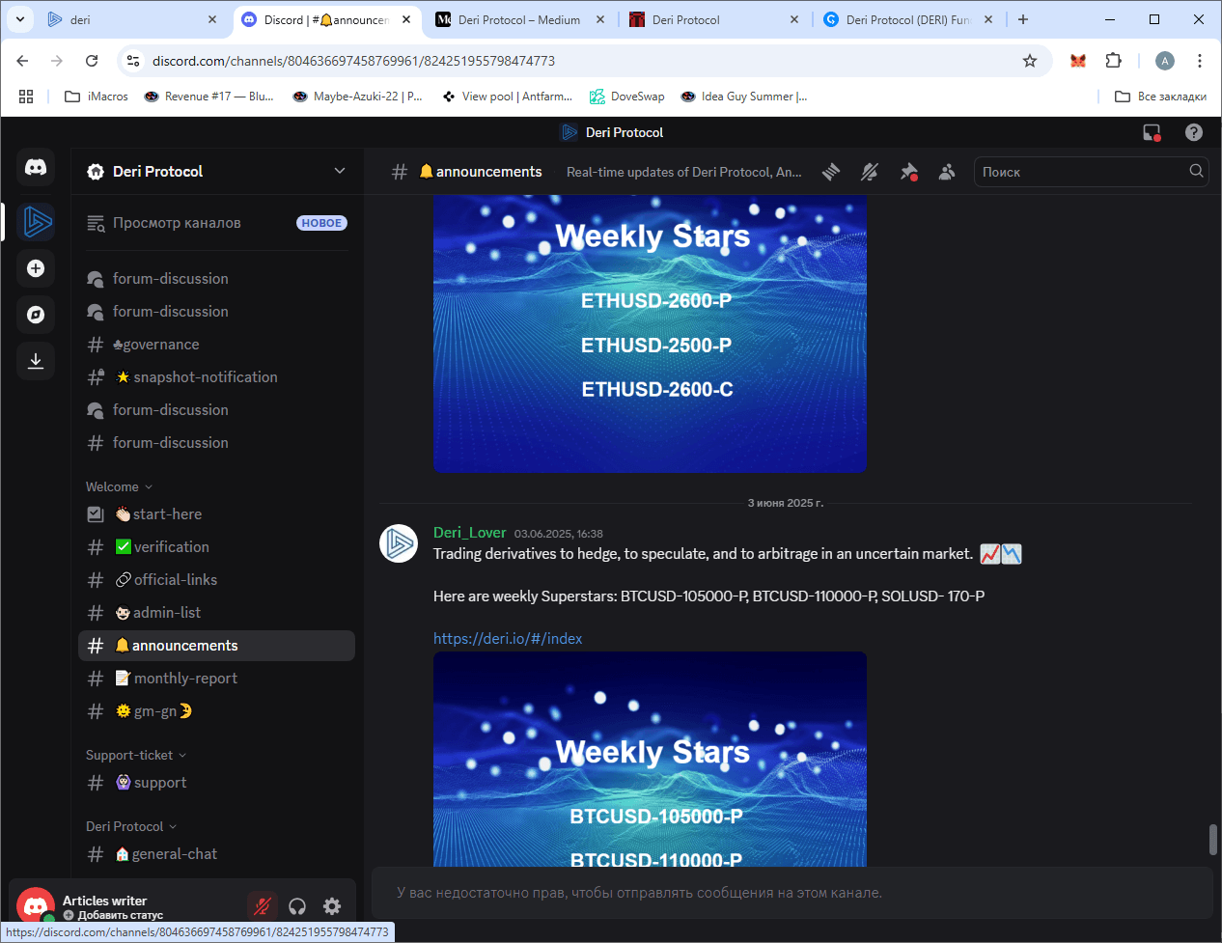Open Просмотр каналов channel browser
Viewport: 1222px width, 943px height.
pyautogui.click(x=216, y=223)
